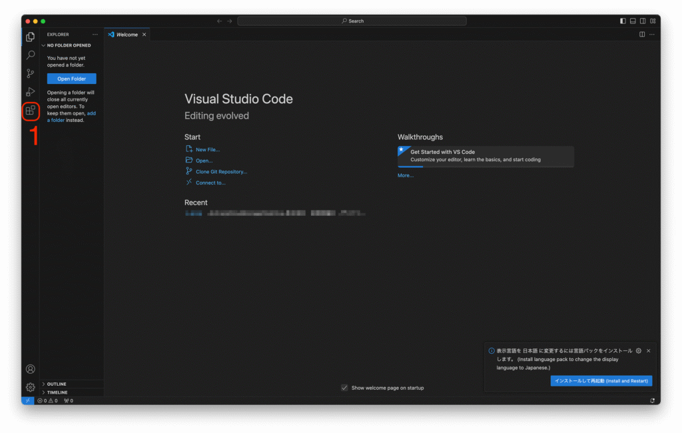
Task: Click the Clone Git Repository branch icon
Action: 188,171
